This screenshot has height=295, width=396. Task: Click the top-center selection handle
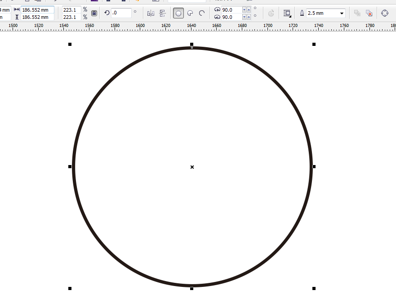coord(191,44)
